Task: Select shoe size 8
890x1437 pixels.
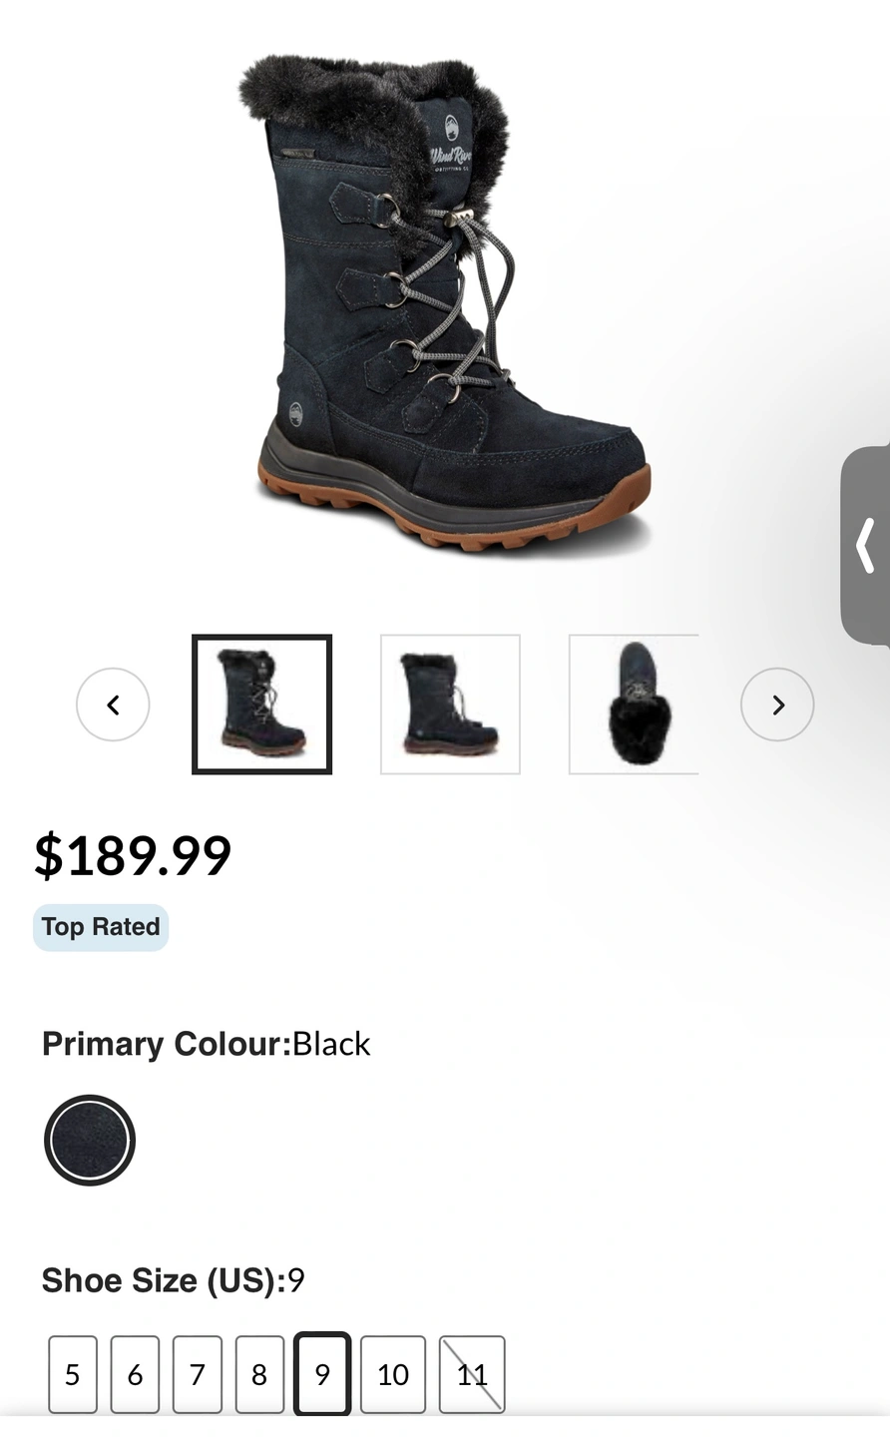Action: tap(259, 1375)
